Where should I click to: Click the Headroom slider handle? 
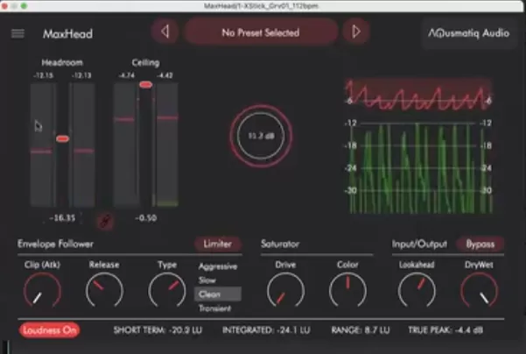[x=62, y=138]
